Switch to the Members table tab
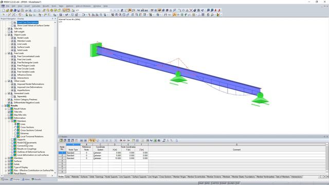The height and width of the screenshot is (185, 329). coord(227,177)
